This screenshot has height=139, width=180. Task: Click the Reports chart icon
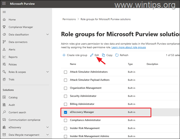4,57
